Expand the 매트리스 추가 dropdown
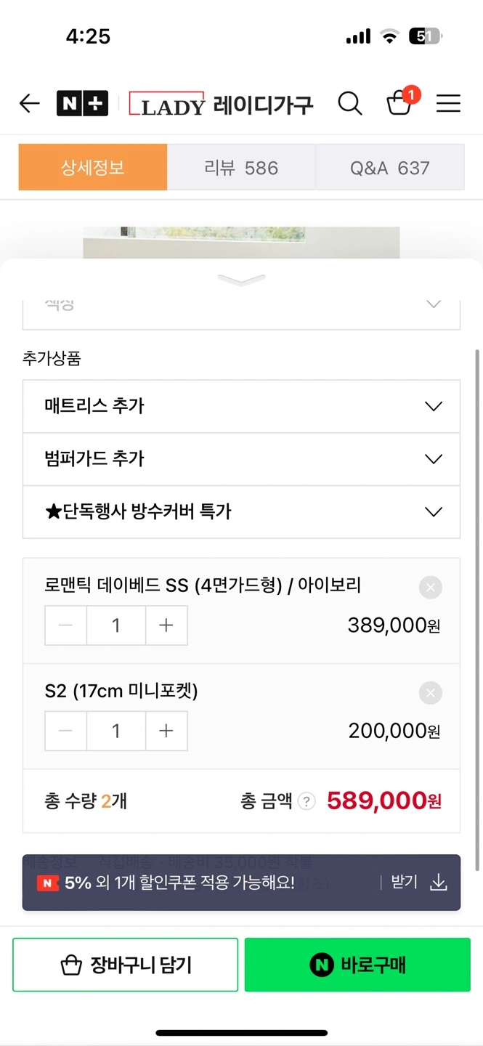The width and height of the screenshot is (483, 1046). pyautogui.click(x=241, y=406)
